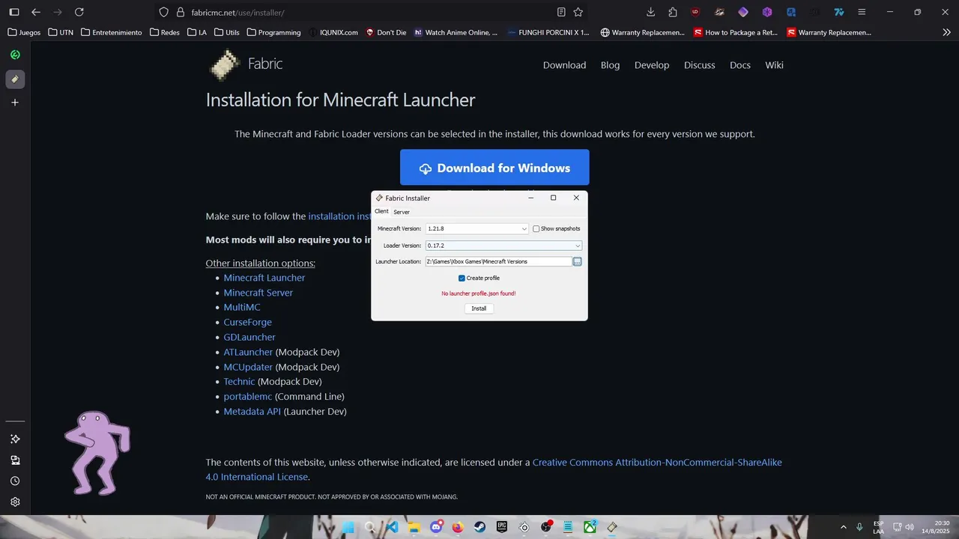The height and width of the screenshot is (539, 959).
Task: Open the browser hamburger menu
Action: 862,12
